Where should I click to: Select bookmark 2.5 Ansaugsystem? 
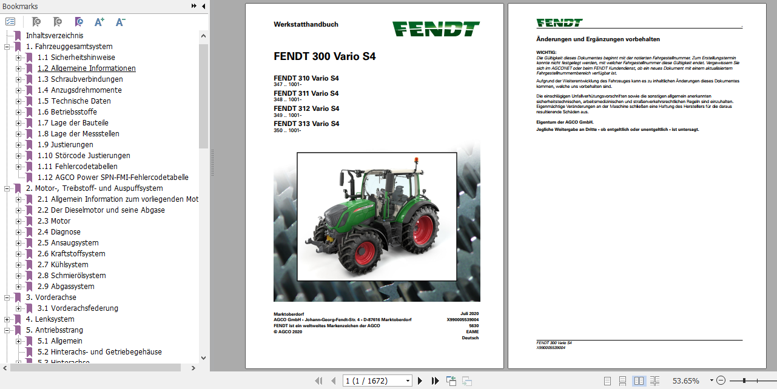point(68,243)
